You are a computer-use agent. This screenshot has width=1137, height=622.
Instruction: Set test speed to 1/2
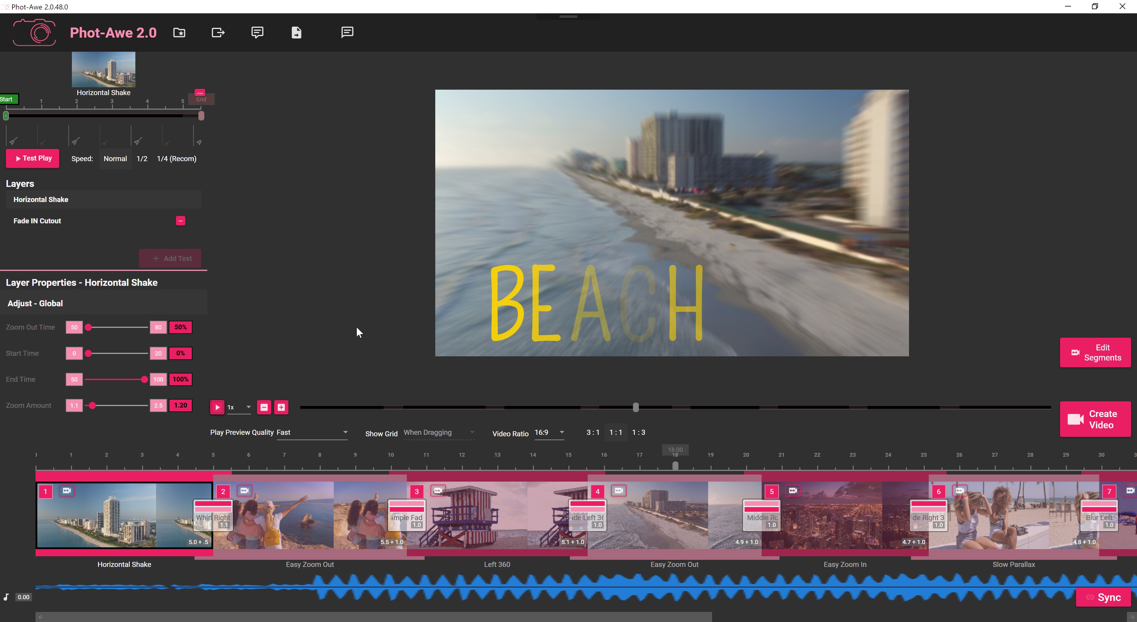[142, 158]
